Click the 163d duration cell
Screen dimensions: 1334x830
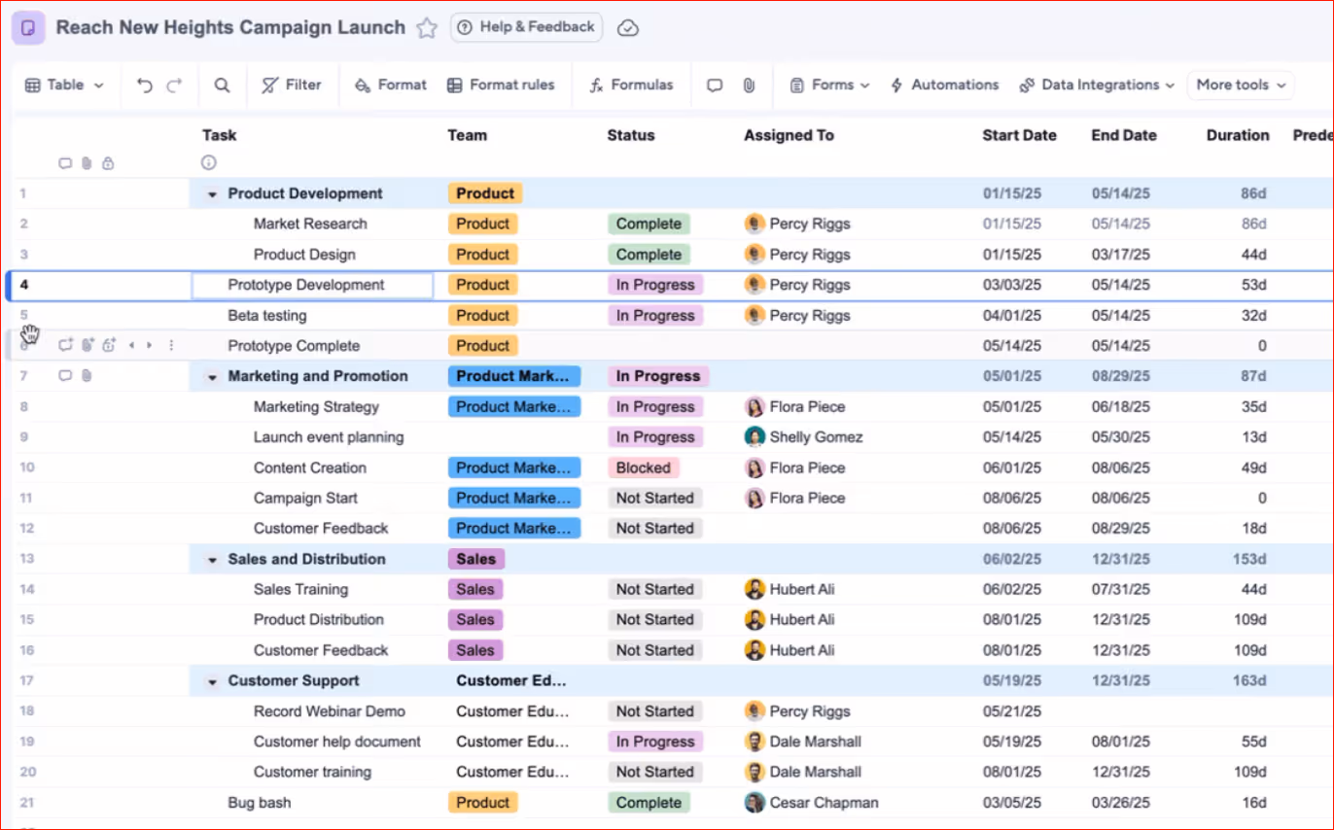(1250, 681)
